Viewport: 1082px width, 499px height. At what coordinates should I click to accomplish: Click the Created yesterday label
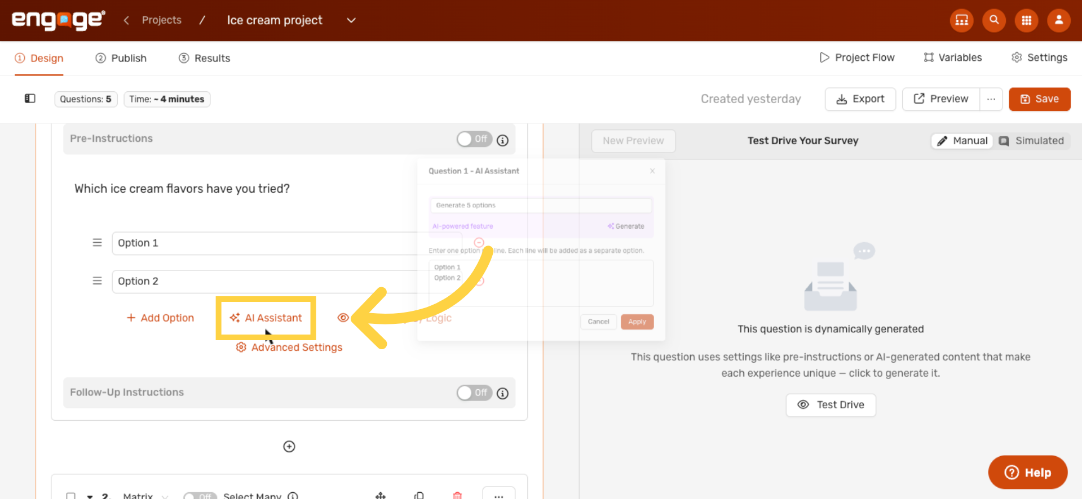coord(750,99)
